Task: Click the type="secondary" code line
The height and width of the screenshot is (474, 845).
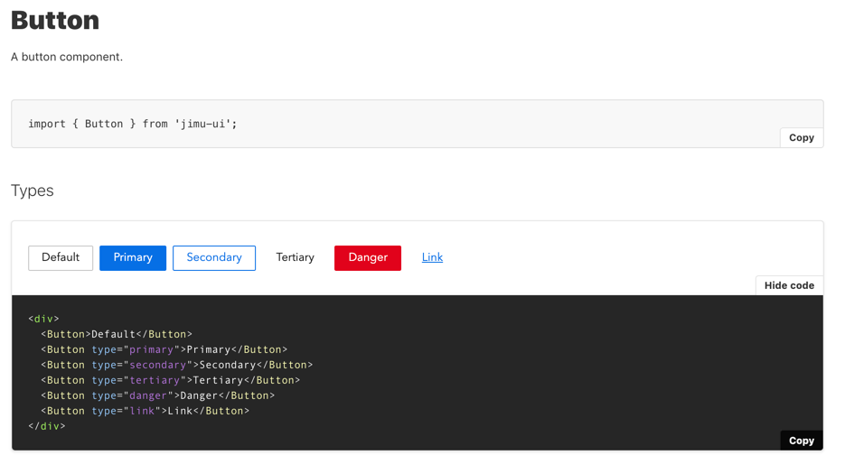Action: click(x=176, y=365)
